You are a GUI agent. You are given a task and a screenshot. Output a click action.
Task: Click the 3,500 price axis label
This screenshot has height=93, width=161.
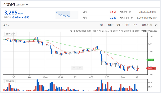tap(150, 52)
